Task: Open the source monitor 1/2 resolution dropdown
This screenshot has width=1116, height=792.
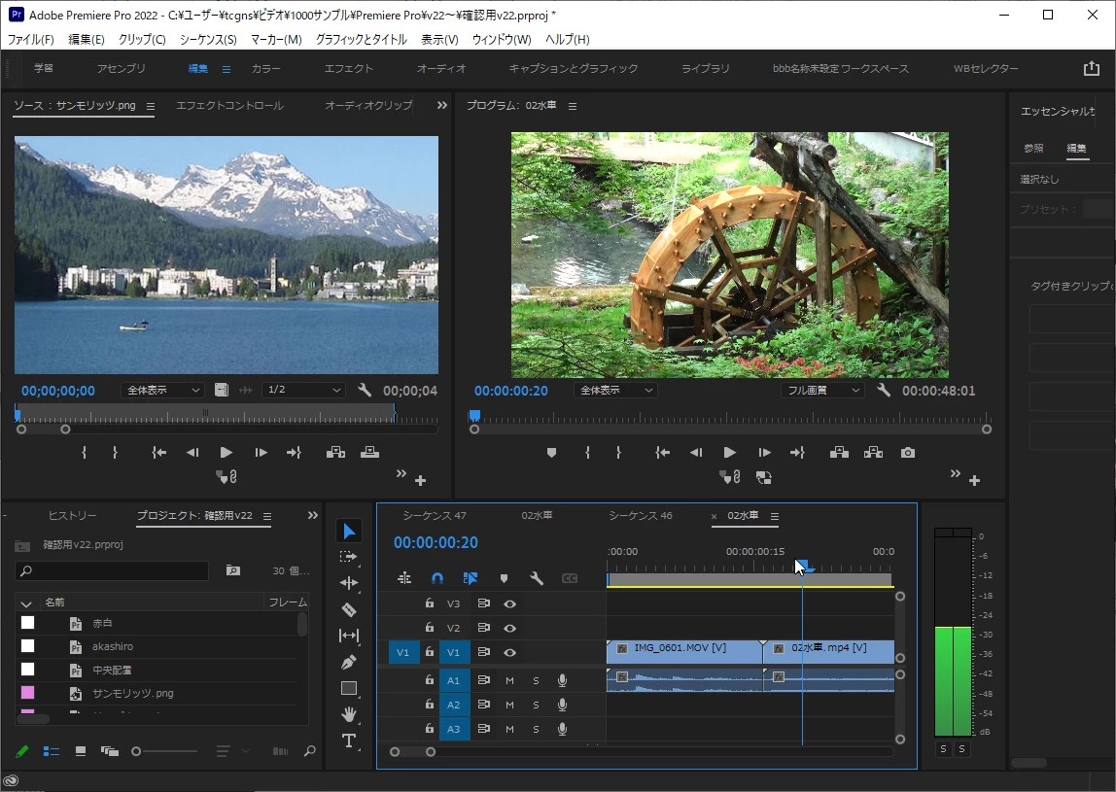Action: click(304, 390)
